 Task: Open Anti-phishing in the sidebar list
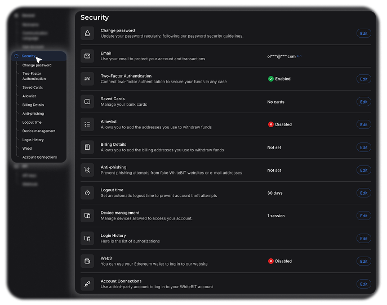pyautogui.click(x=33, y=114)
